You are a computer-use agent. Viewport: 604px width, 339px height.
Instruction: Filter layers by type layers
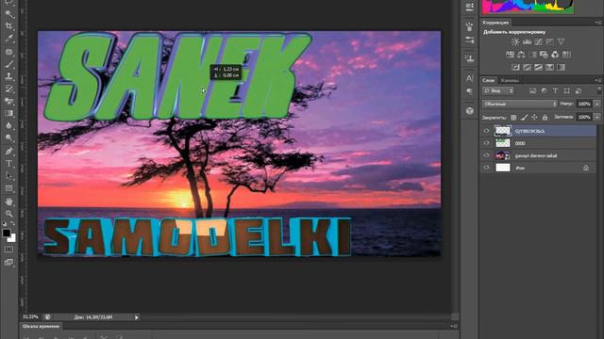(x=556, y=90)
